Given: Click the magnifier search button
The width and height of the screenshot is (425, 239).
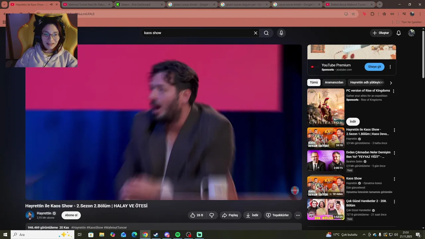Looking at the screenshot, I should (x=266, y=33).
